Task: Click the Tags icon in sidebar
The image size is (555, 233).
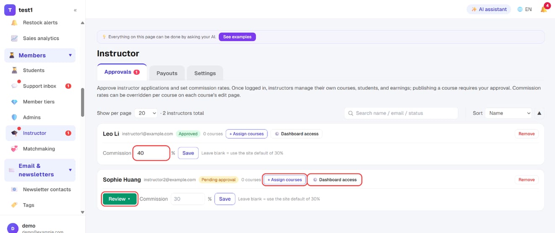Action: [x=14, y=205]
